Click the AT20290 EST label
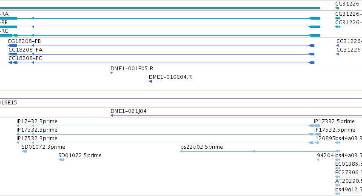Screen dimensions: 362x196 tap(349, 181)
